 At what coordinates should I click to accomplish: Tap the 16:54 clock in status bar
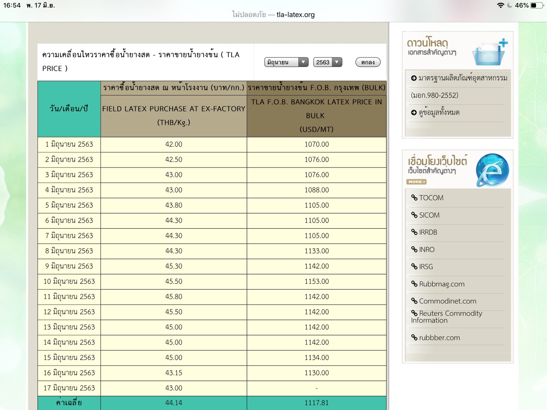(12, 5)
